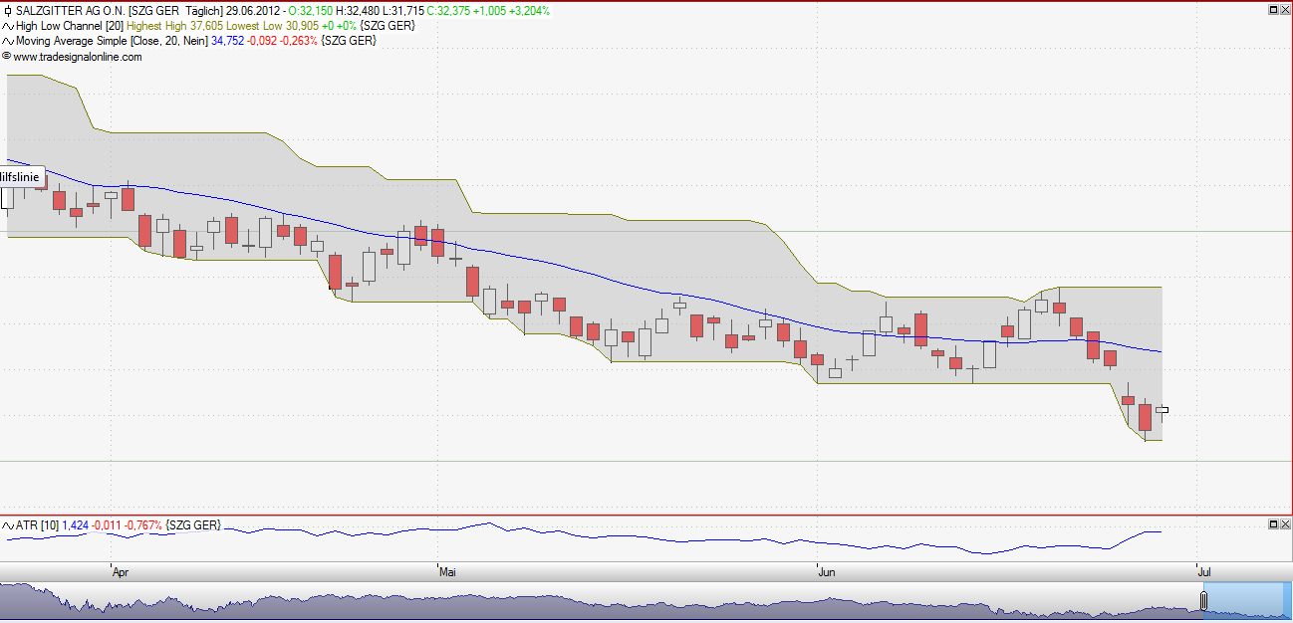
Task: Click the Jul marker on time axis
Action: [x=1203, y=572]
